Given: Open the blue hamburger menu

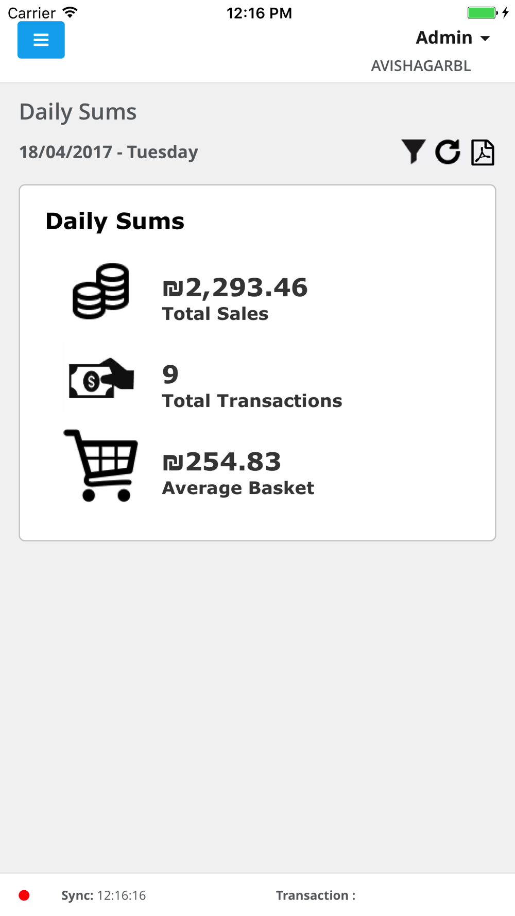Looking at the screenshot, I should [41, 40].
